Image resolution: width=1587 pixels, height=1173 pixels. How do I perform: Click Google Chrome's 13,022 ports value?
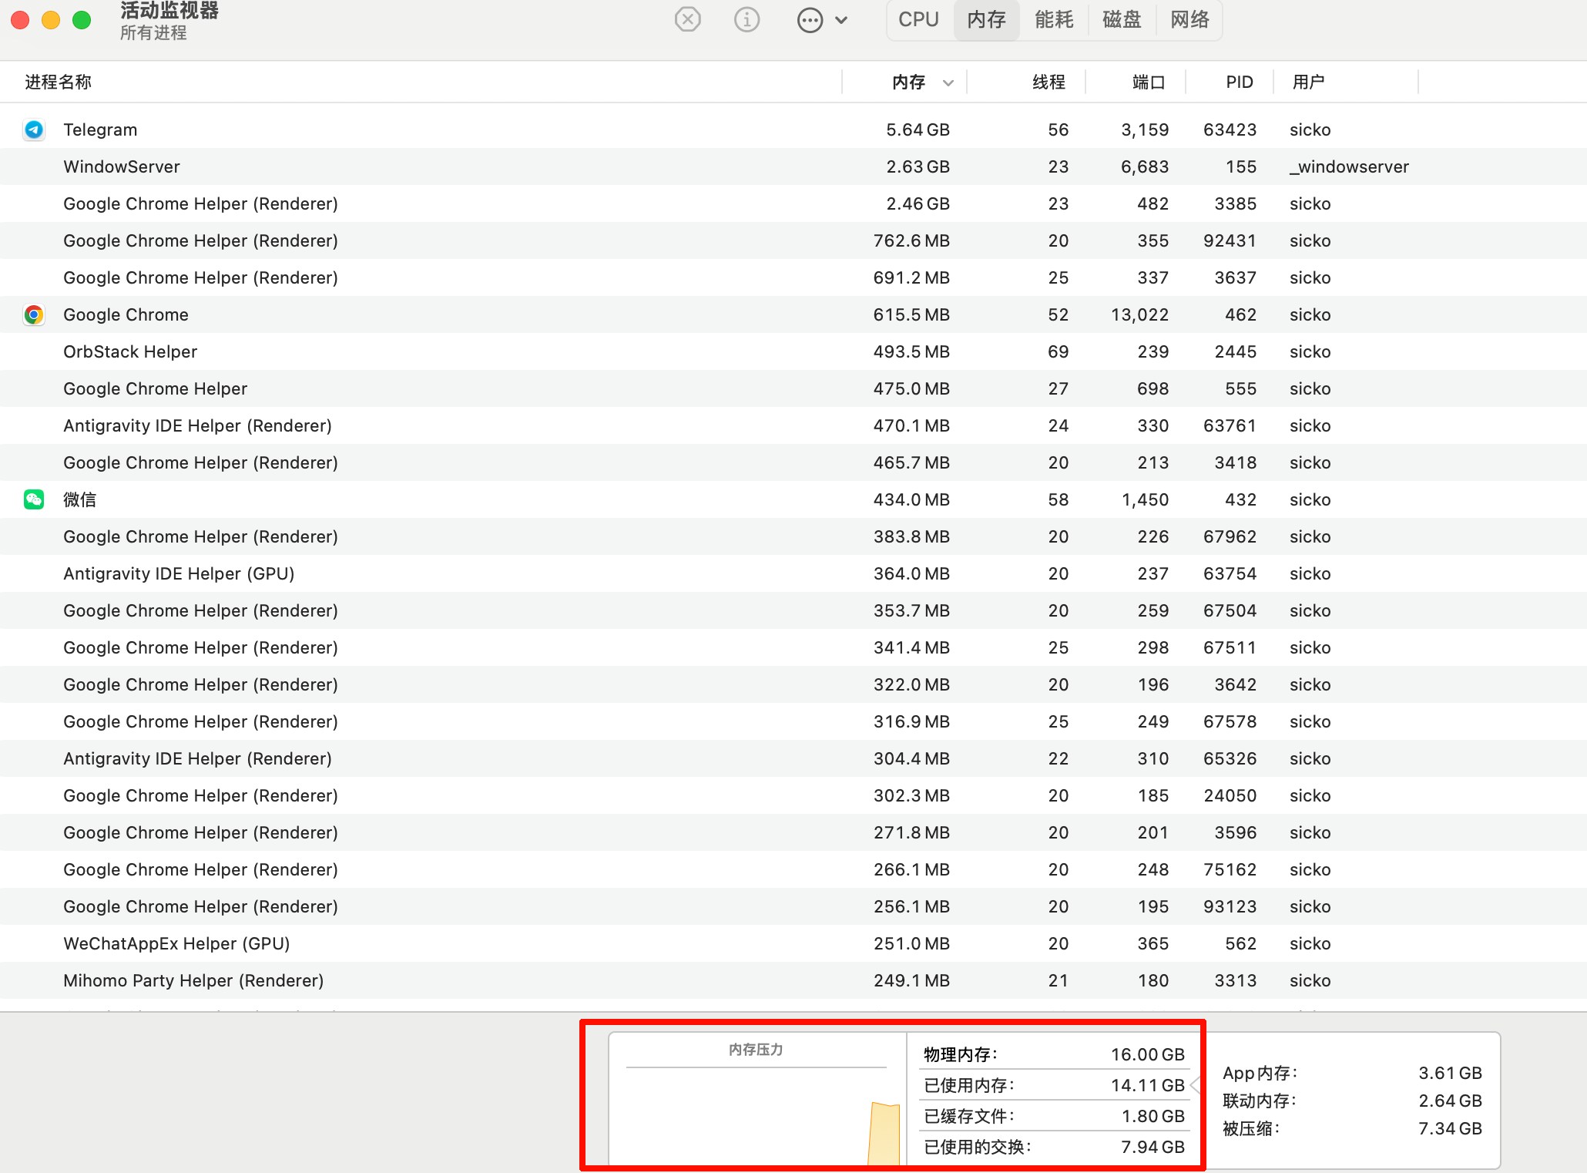pos(1139,314)
